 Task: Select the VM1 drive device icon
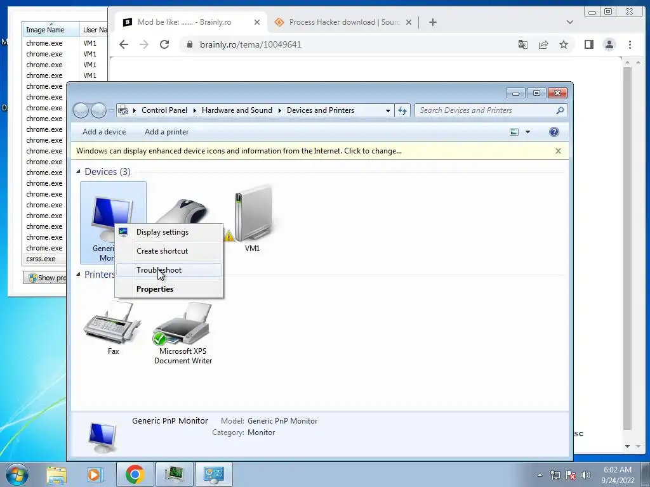[x=253, y=213]
